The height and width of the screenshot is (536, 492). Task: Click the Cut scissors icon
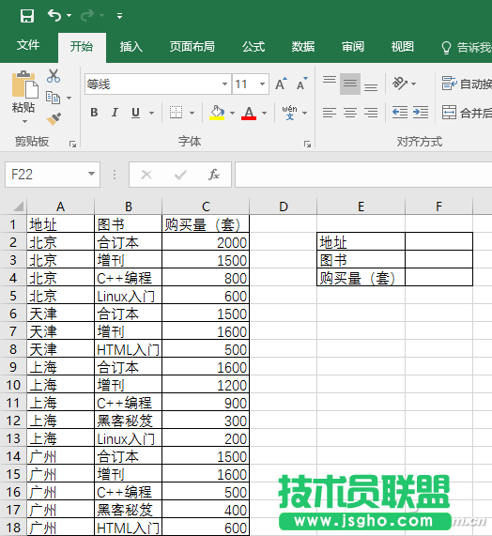click(x=54, y=76)
